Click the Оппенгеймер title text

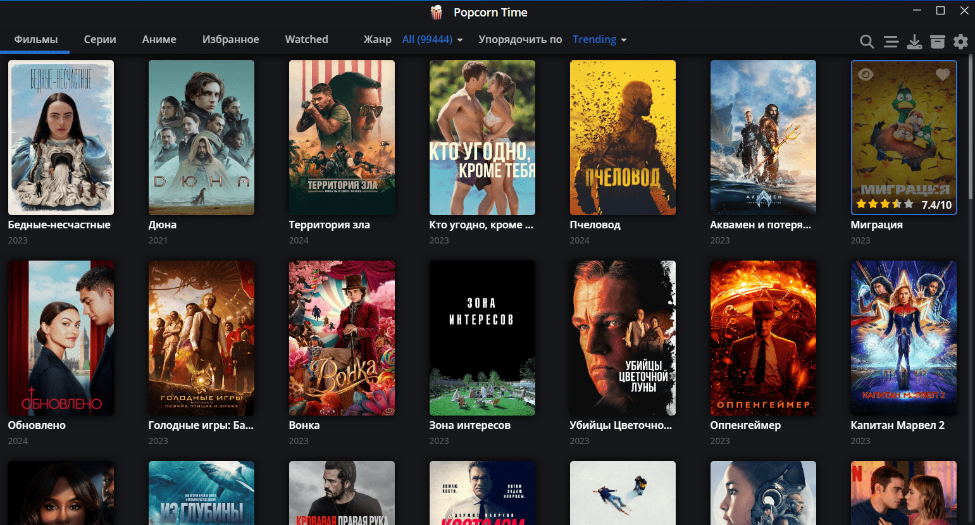click(x=745, y=425)
